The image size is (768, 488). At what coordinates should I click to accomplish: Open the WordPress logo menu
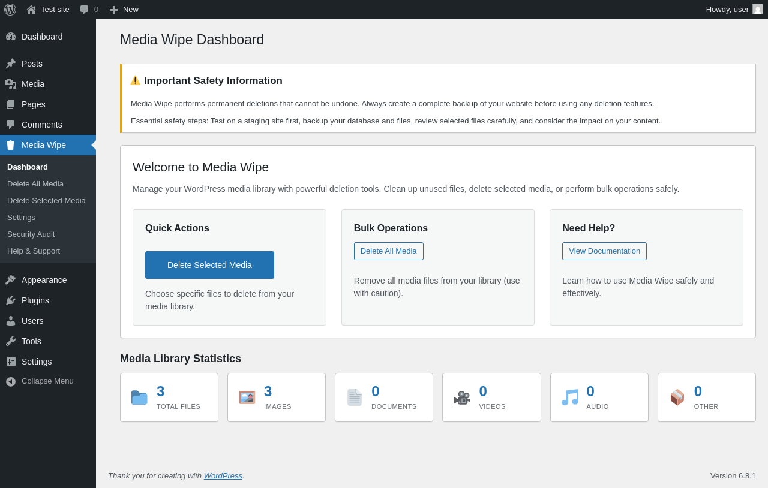coord(10,10)
